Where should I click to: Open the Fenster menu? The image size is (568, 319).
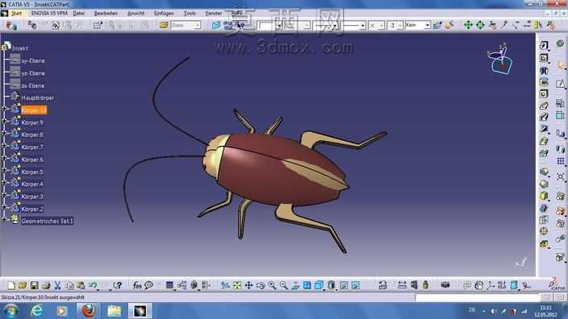point(214,13)
